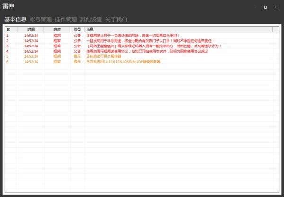Switch to the 基本信息 tab
This screenshot has height=197, width=284.
[x=15, y=19]
